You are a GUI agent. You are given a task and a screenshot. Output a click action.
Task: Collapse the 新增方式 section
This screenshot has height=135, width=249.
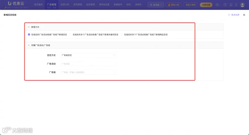(28, 27)
